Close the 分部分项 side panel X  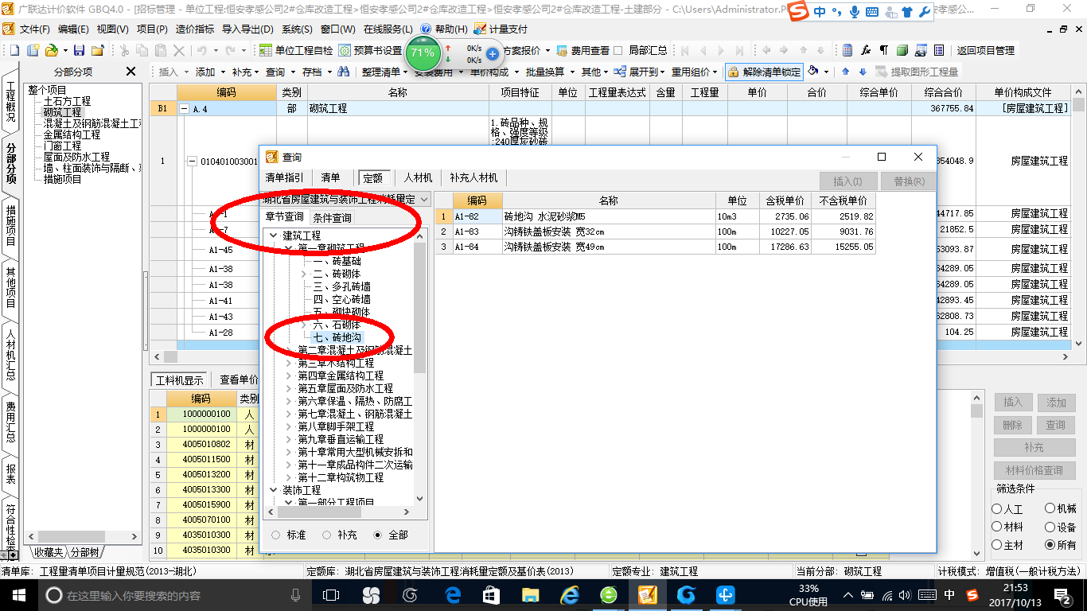(x=131, y=72)
